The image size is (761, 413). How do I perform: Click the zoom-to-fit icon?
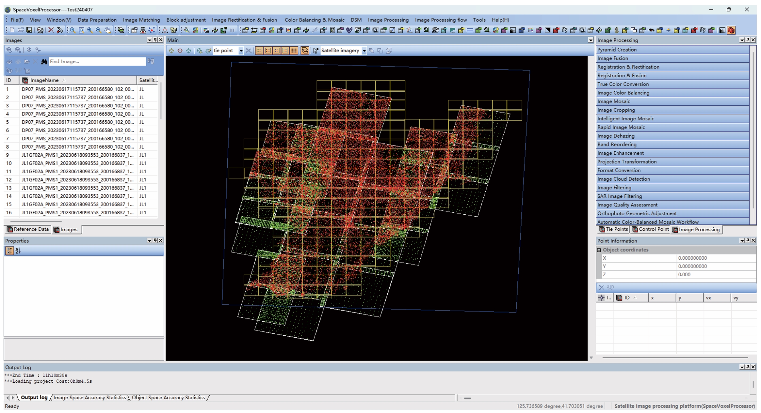(x=81, y=30)
